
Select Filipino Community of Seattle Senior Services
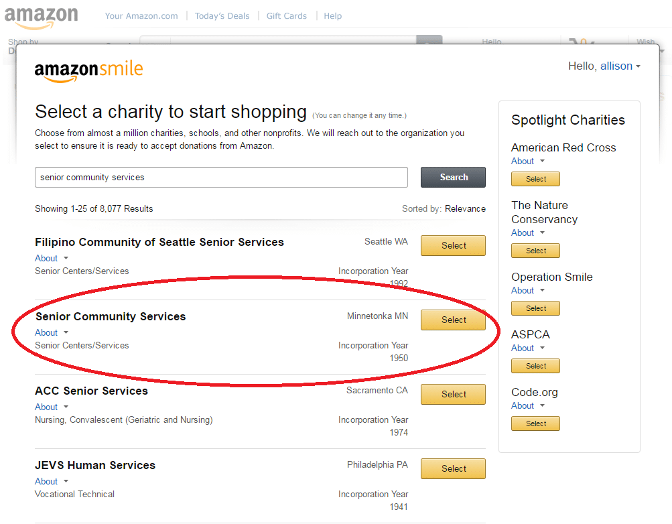click(453, 246)
